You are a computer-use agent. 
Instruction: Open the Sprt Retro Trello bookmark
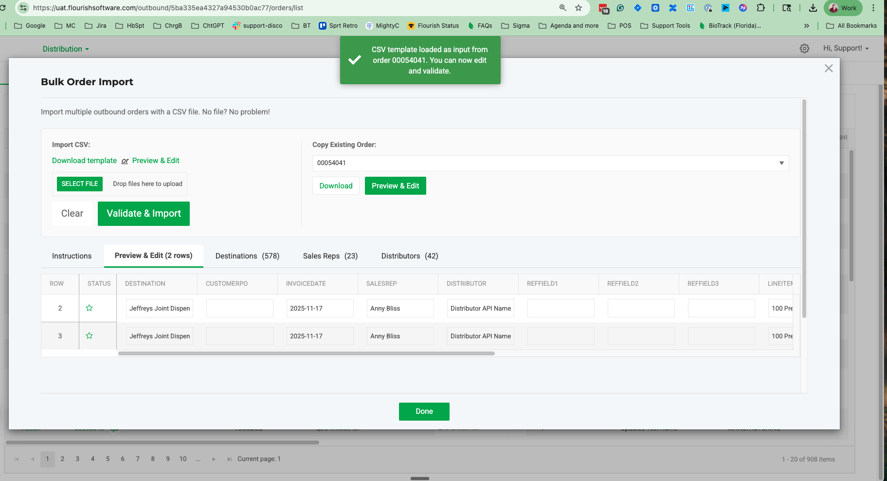click(338, 26)
